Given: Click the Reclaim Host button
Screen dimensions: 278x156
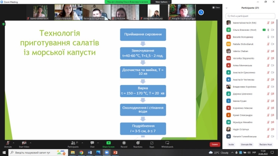Looking at the screenshot, I should (x=265, y=144).
